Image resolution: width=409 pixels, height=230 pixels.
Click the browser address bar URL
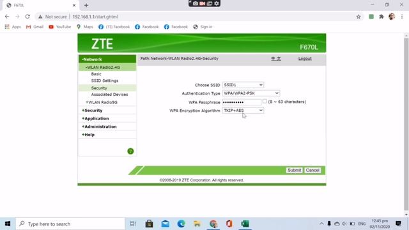click(95, 17)
